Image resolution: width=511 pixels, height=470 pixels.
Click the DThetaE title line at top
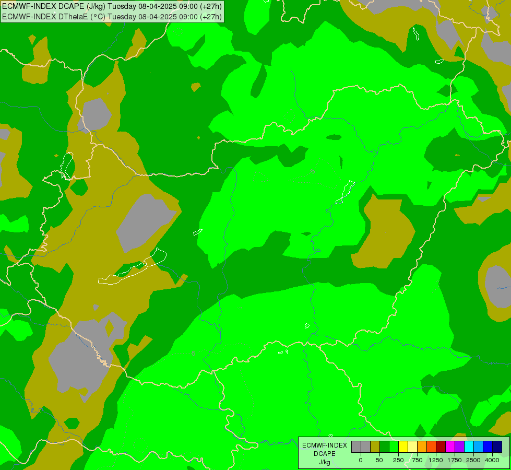[112, 17]
